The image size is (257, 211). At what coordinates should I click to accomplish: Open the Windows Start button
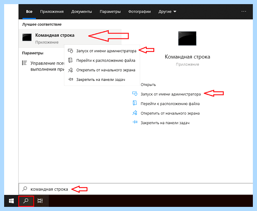click(11, 201)
